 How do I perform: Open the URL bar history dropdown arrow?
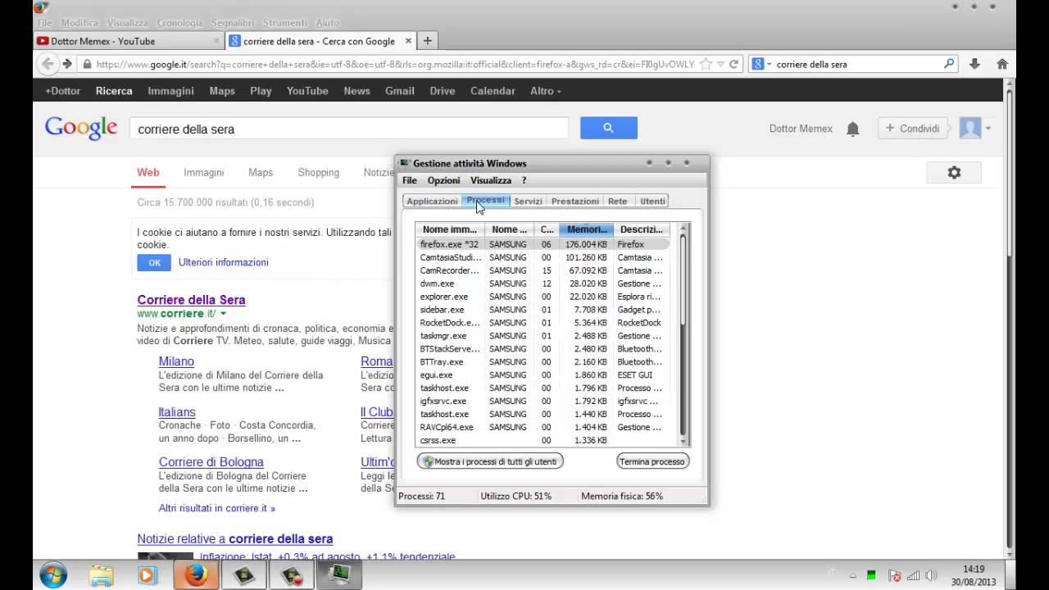[720, 64]
